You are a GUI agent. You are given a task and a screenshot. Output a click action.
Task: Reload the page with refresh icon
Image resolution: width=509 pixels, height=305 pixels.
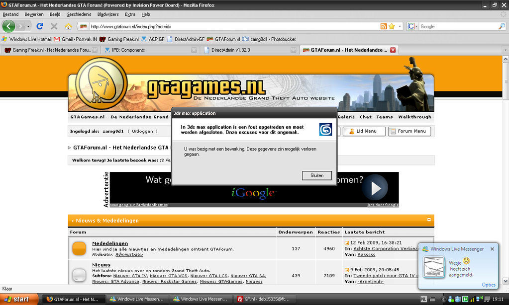tap(40, 26)
